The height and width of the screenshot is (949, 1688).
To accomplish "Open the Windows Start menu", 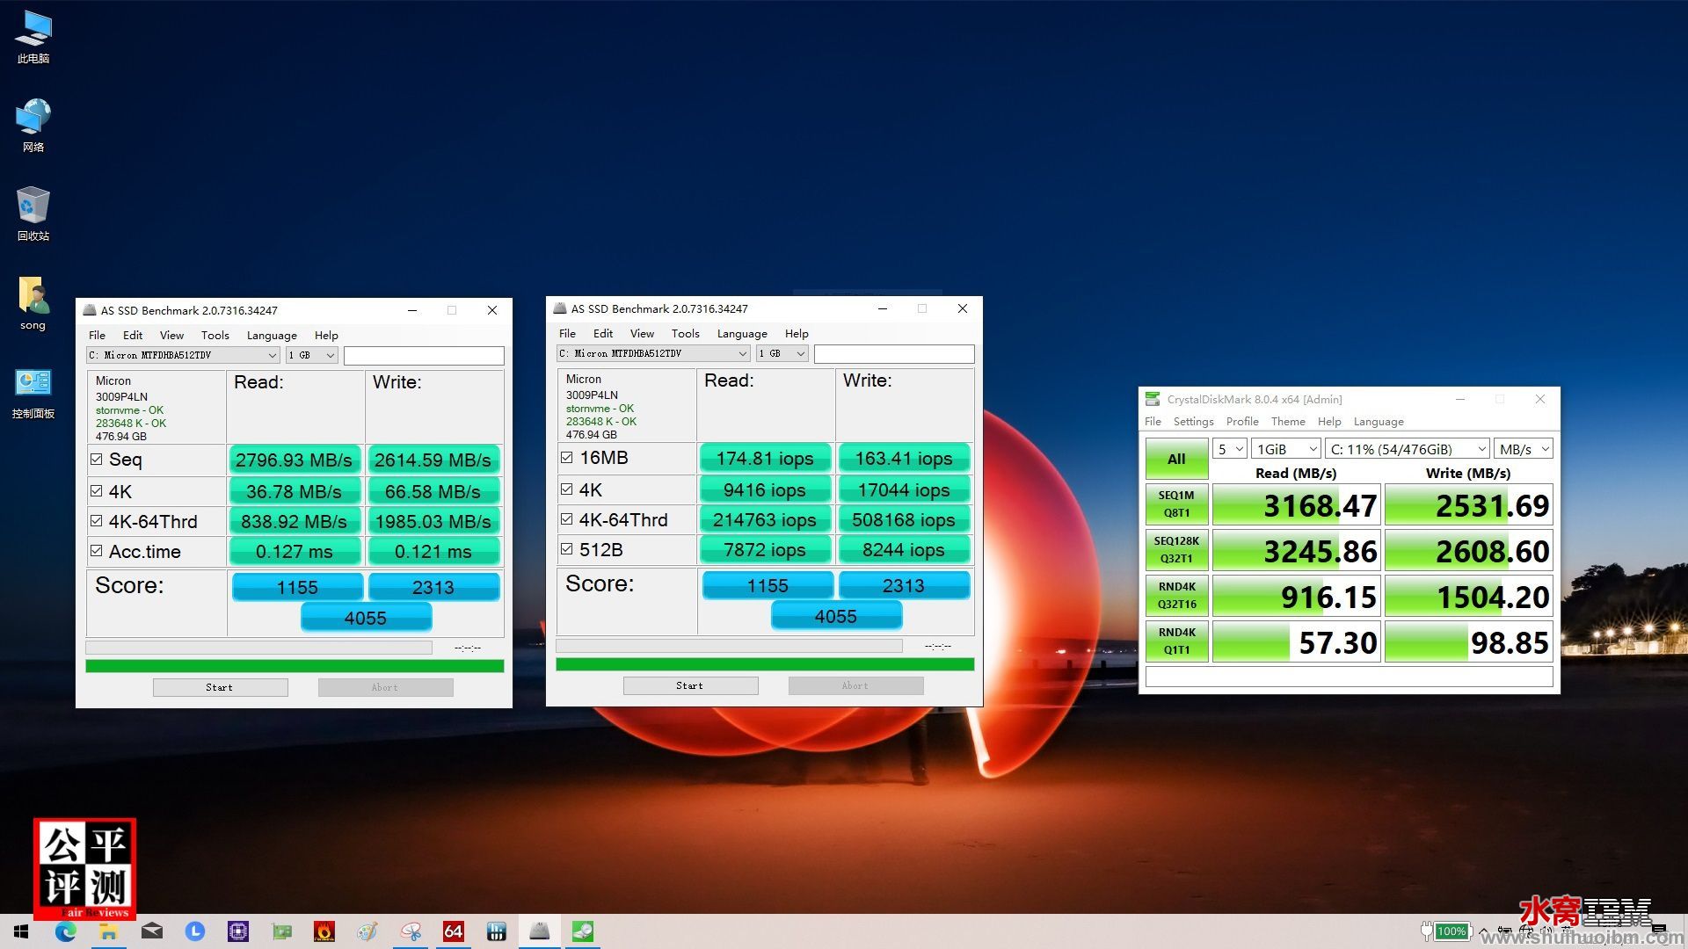I will (x=21, y=931).
